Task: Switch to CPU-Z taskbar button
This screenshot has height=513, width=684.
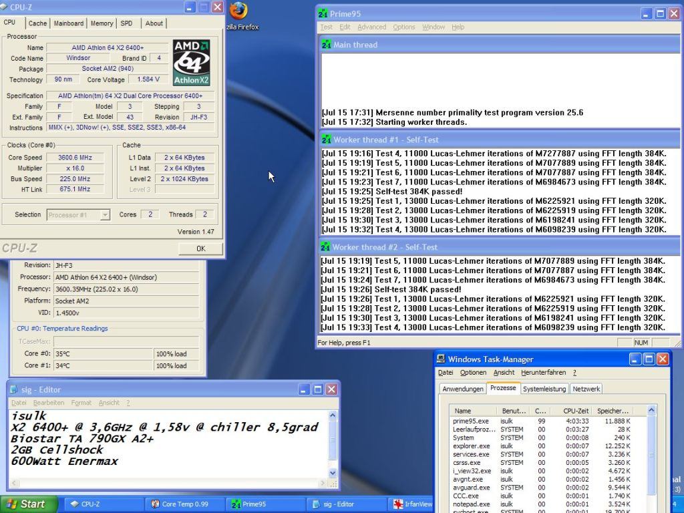Action: click(104, 504)
